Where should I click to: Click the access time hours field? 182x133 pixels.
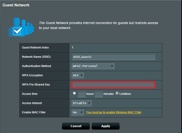[x=82, y=94]
